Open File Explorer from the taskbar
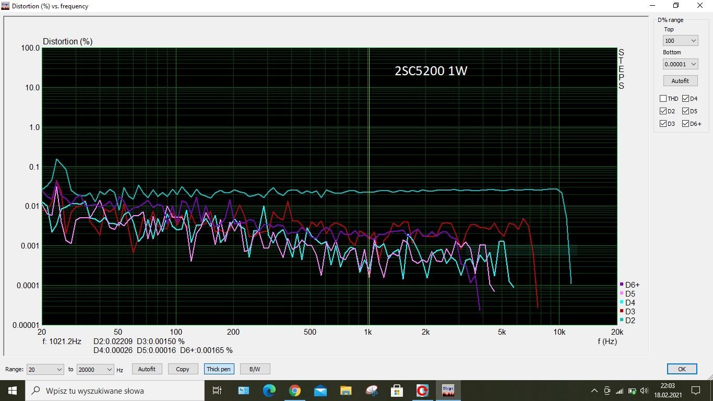Viewport: 713px width, 401px height. pos(346,391)
